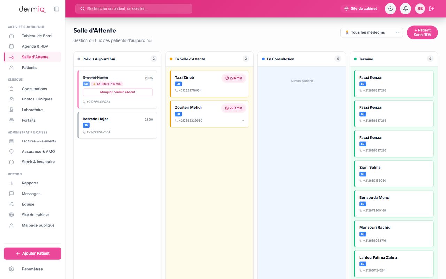Click phone number +212683156080
This screenshot has height=279, width=446.
click(375, 181)
